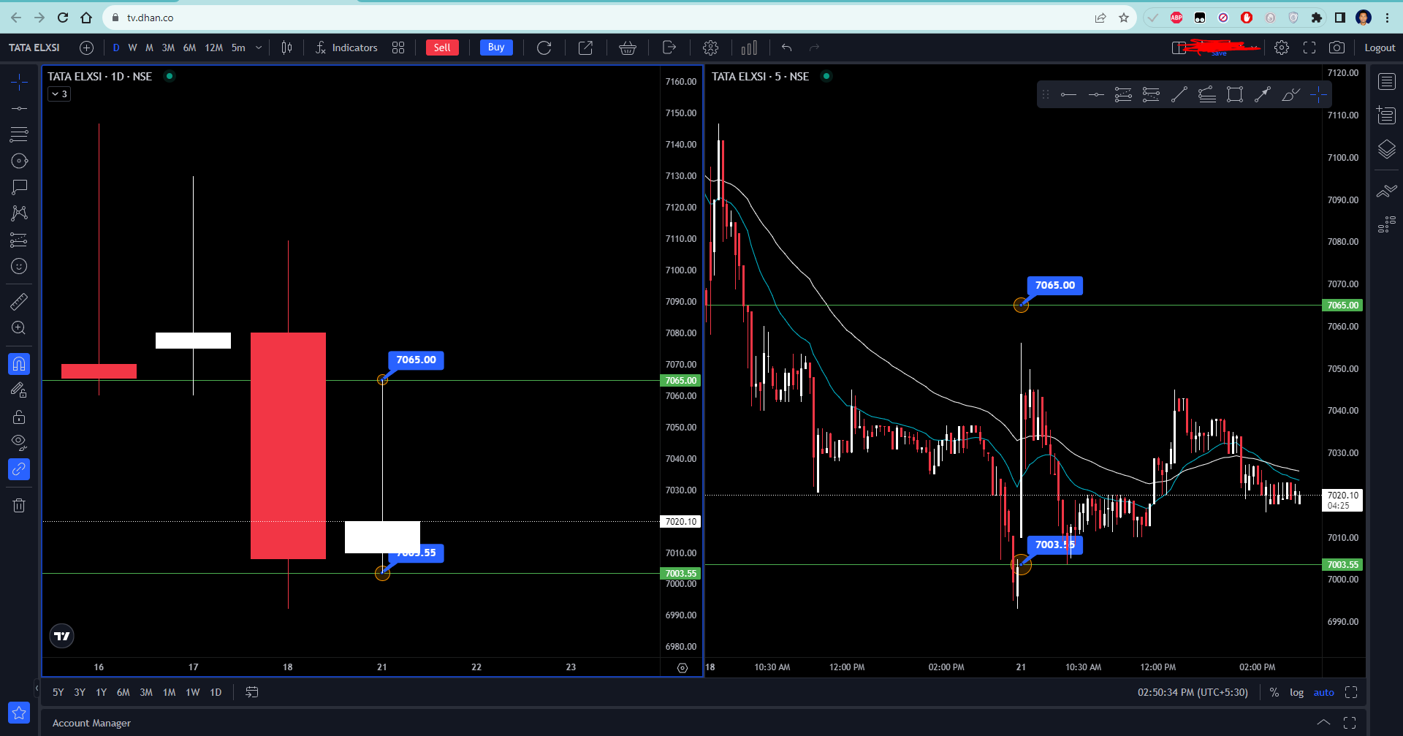Toggle stay in drawing mode pencil-lock
Image resolution: width=1403 pixels, height=736 pixels.
20,390
